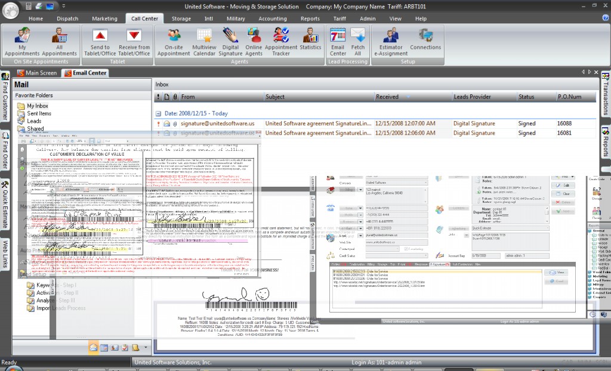Image resolution: width=611 pixels, height=371 pixels.
Task: Sort inbox by P.O.Num column header
Action: click(576, 97)
